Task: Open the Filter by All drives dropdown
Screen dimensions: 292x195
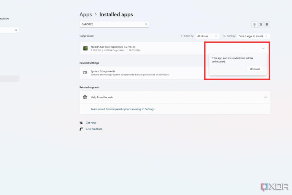Action: coord(207,36)
